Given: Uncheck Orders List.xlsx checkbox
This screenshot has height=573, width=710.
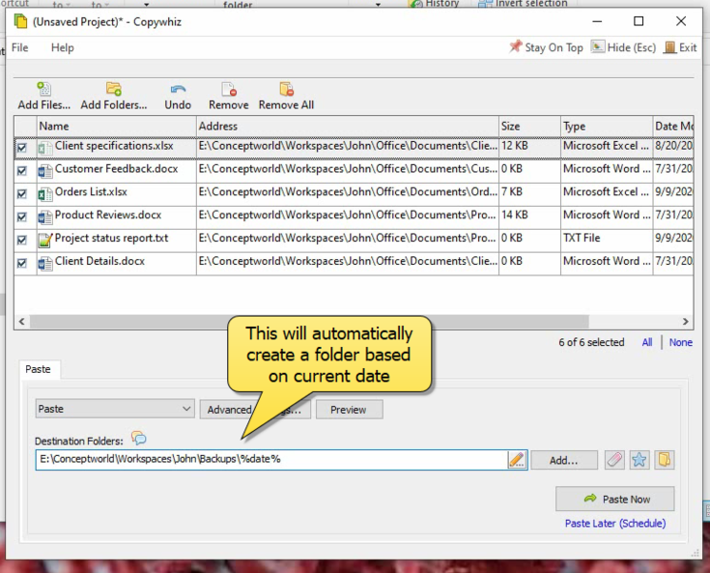Looking at the screenshot, I should click(x=21, y=194).
